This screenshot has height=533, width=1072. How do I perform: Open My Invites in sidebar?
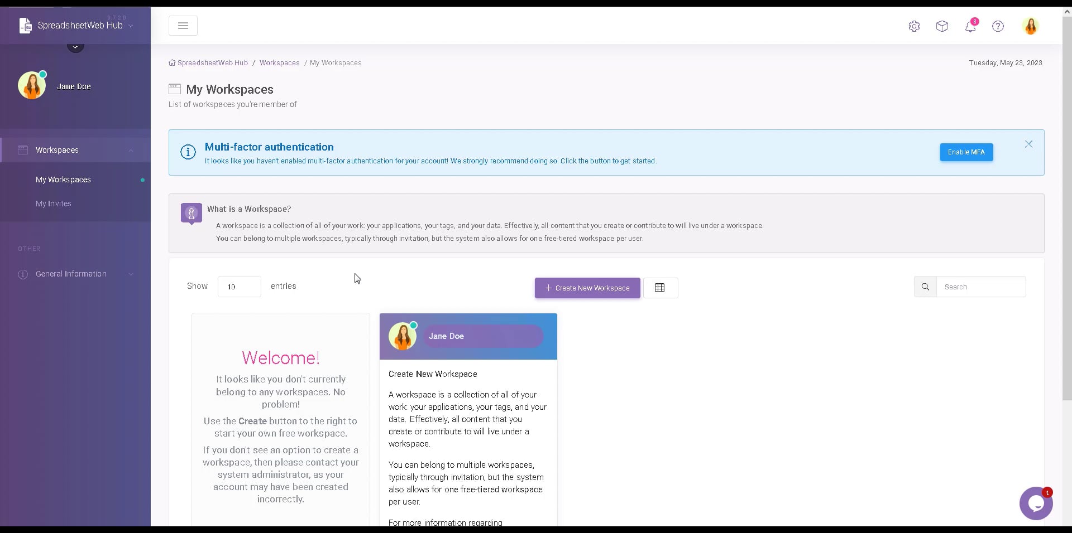click(x=54, y=203)
